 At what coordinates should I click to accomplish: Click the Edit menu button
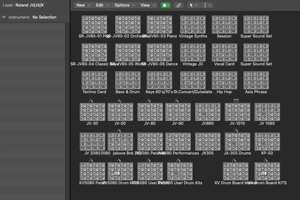102,5
